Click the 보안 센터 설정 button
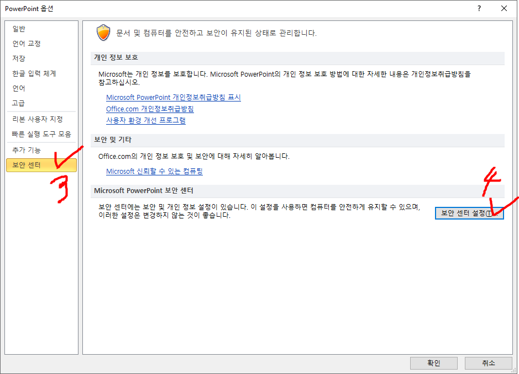Image resolution: width=519 pixels, height=374 pixels. pos(469,213)
